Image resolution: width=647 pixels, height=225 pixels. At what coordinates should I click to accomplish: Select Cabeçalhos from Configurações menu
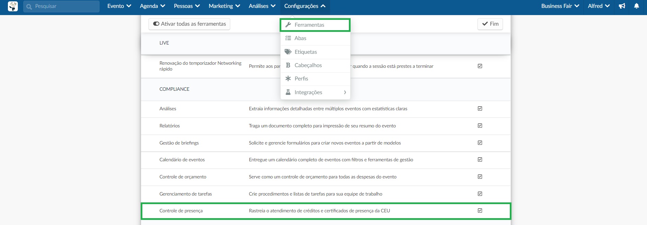tap(315, 65)
